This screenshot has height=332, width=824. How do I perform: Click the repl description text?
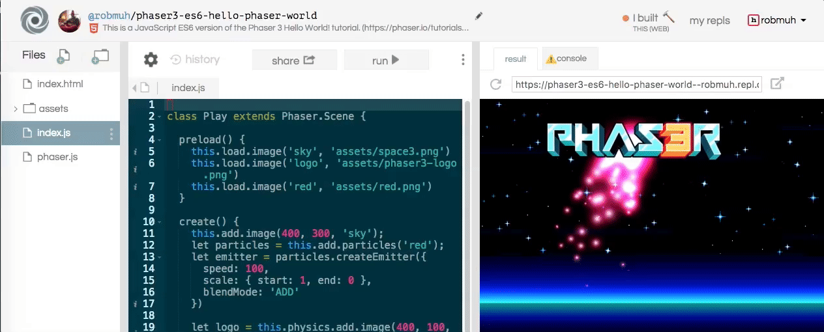pyautogui.click(x=286, y=29)
